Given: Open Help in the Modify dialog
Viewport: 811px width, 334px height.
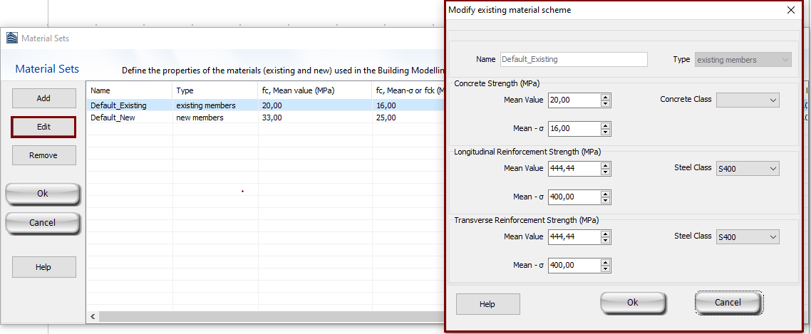Looking at the screenshot, I should [x=487, y=304].
